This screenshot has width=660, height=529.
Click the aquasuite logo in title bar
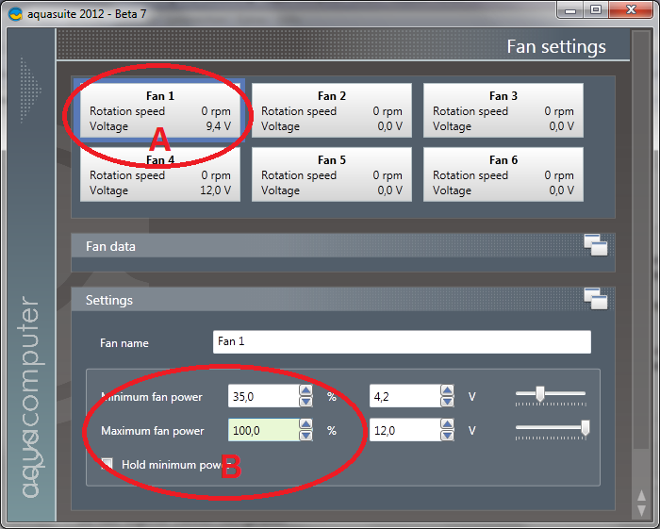(15, 14)
